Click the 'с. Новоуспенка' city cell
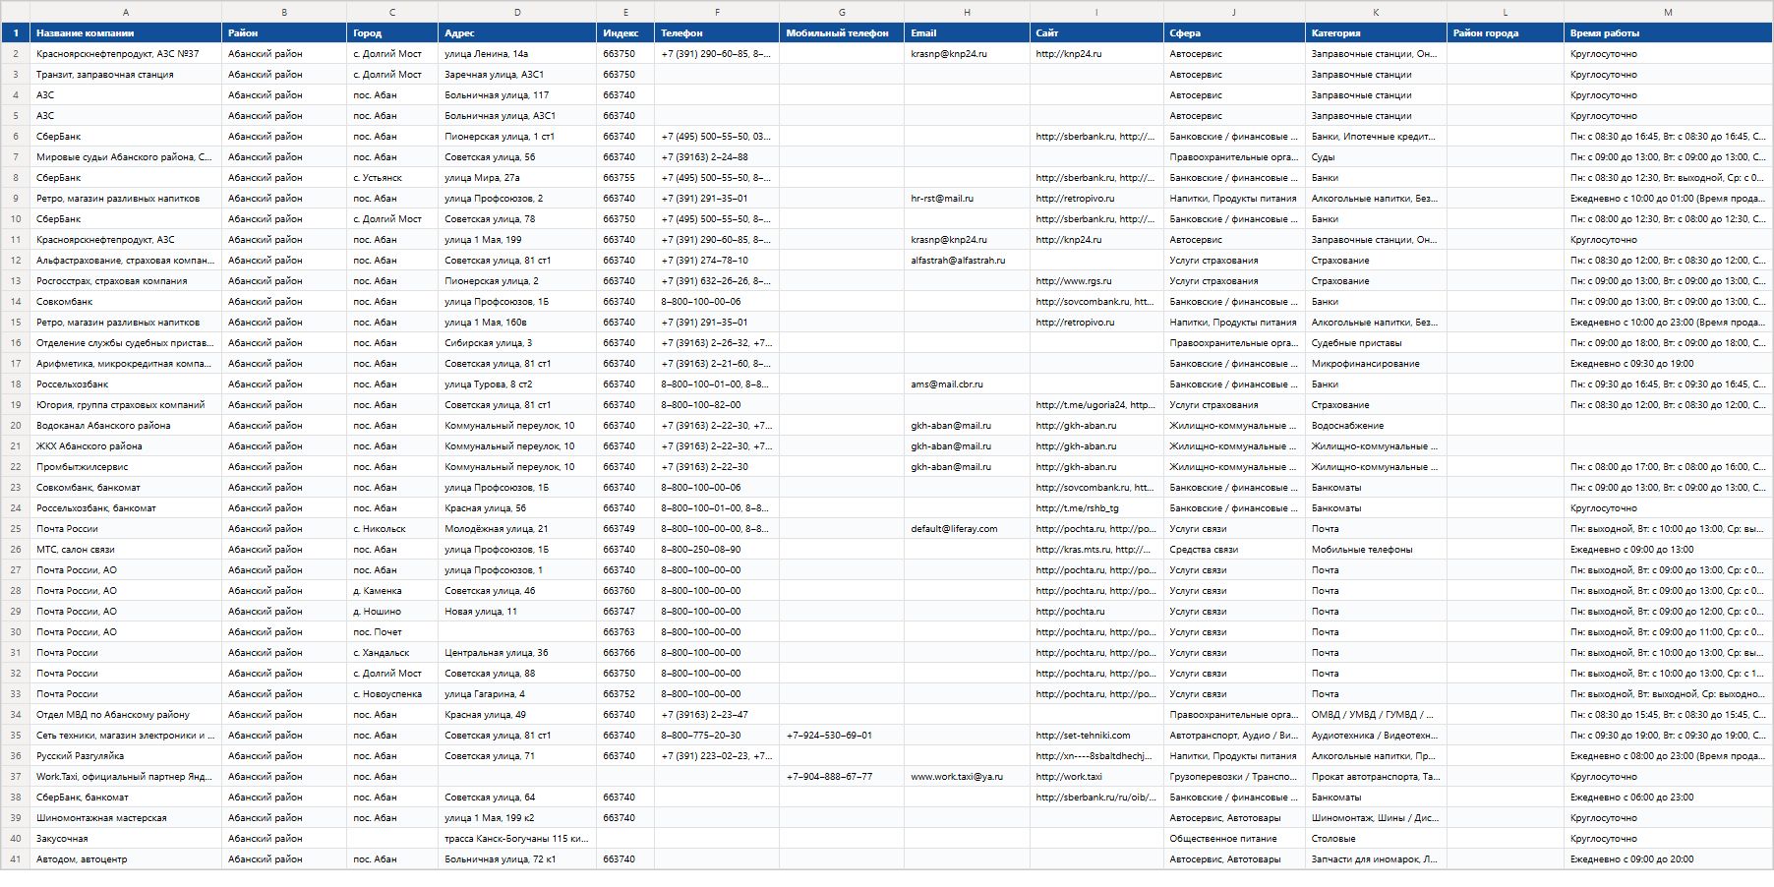The image size is (1774, 887). pyautogui.click(x=392, y=694)
